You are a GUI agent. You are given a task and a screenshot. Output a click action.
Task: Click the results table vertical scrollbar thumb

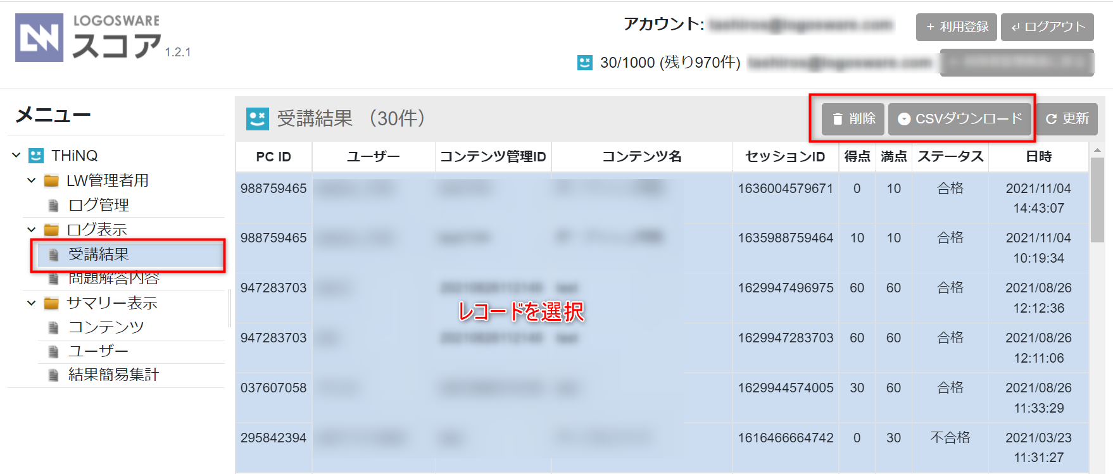point(1097,199)
